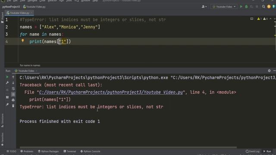Open Run panel settings gear
The width and height of the screenshot is (276, 155).
(x=269, y=71)
